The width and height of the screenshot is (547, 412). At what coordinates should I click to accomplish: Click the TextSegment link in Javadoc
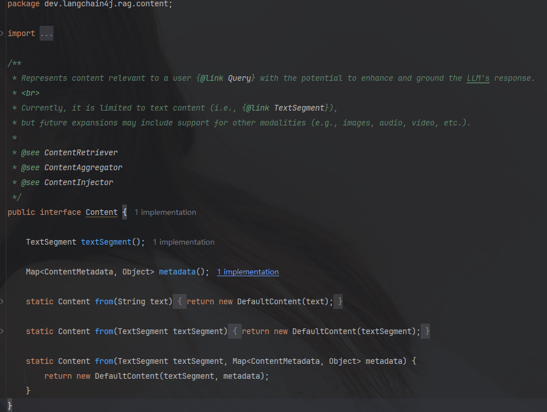click(x=299, y=108)
